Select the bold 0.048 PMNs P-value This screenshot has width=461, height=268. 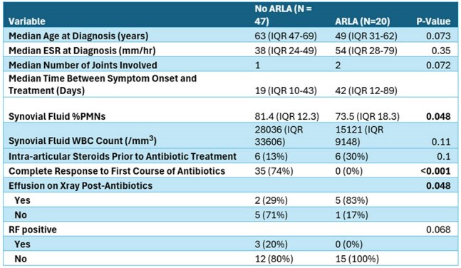coord(438,116)
